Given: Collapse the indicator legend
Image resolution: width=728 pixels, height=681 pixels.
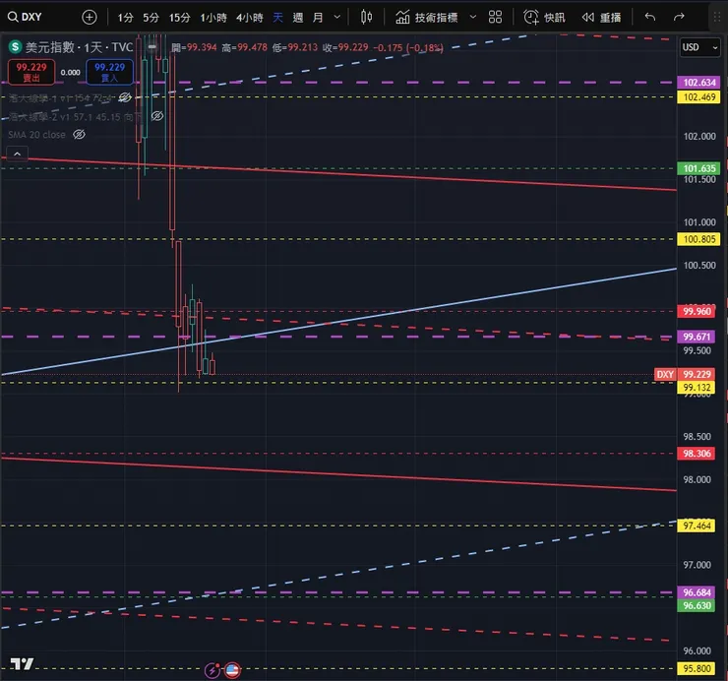Looking at the screenshot, I should (x=17, y=154).
